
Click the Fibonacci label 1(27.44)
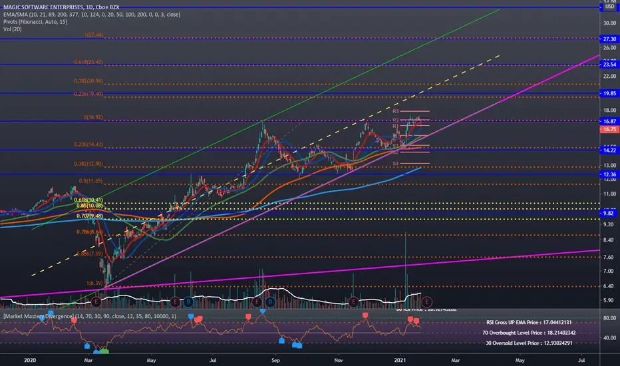(x=93, y=35)
